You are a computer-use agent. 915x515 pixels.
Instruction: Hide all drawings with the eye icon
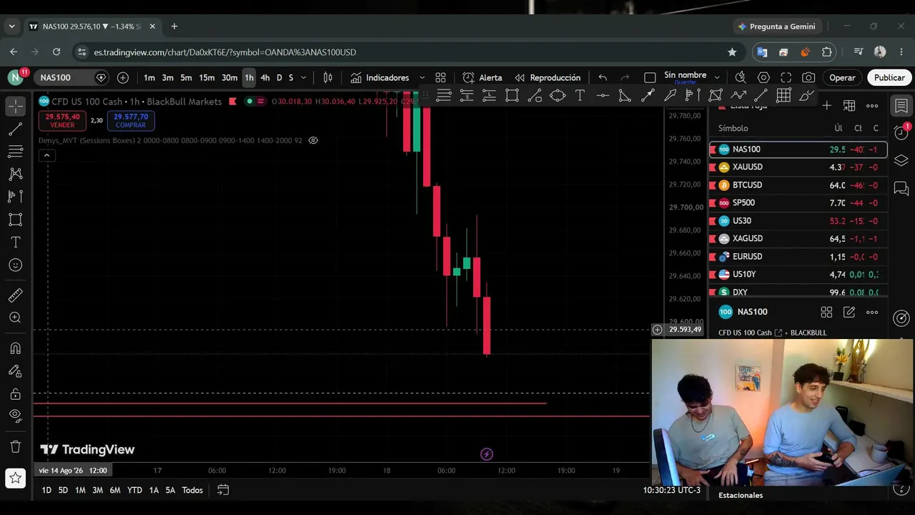pyautogui.click(x=15, y=416)
